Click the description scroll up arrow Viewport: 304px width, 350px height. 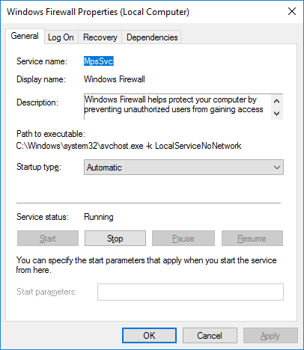point(276,101)
